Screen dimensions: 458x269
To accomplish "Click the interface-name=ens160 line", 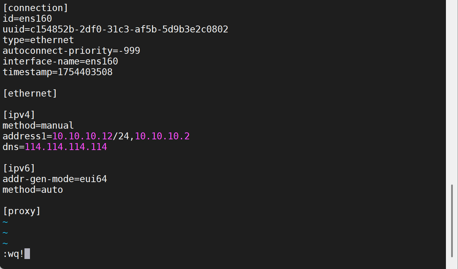I will [60, 61].
